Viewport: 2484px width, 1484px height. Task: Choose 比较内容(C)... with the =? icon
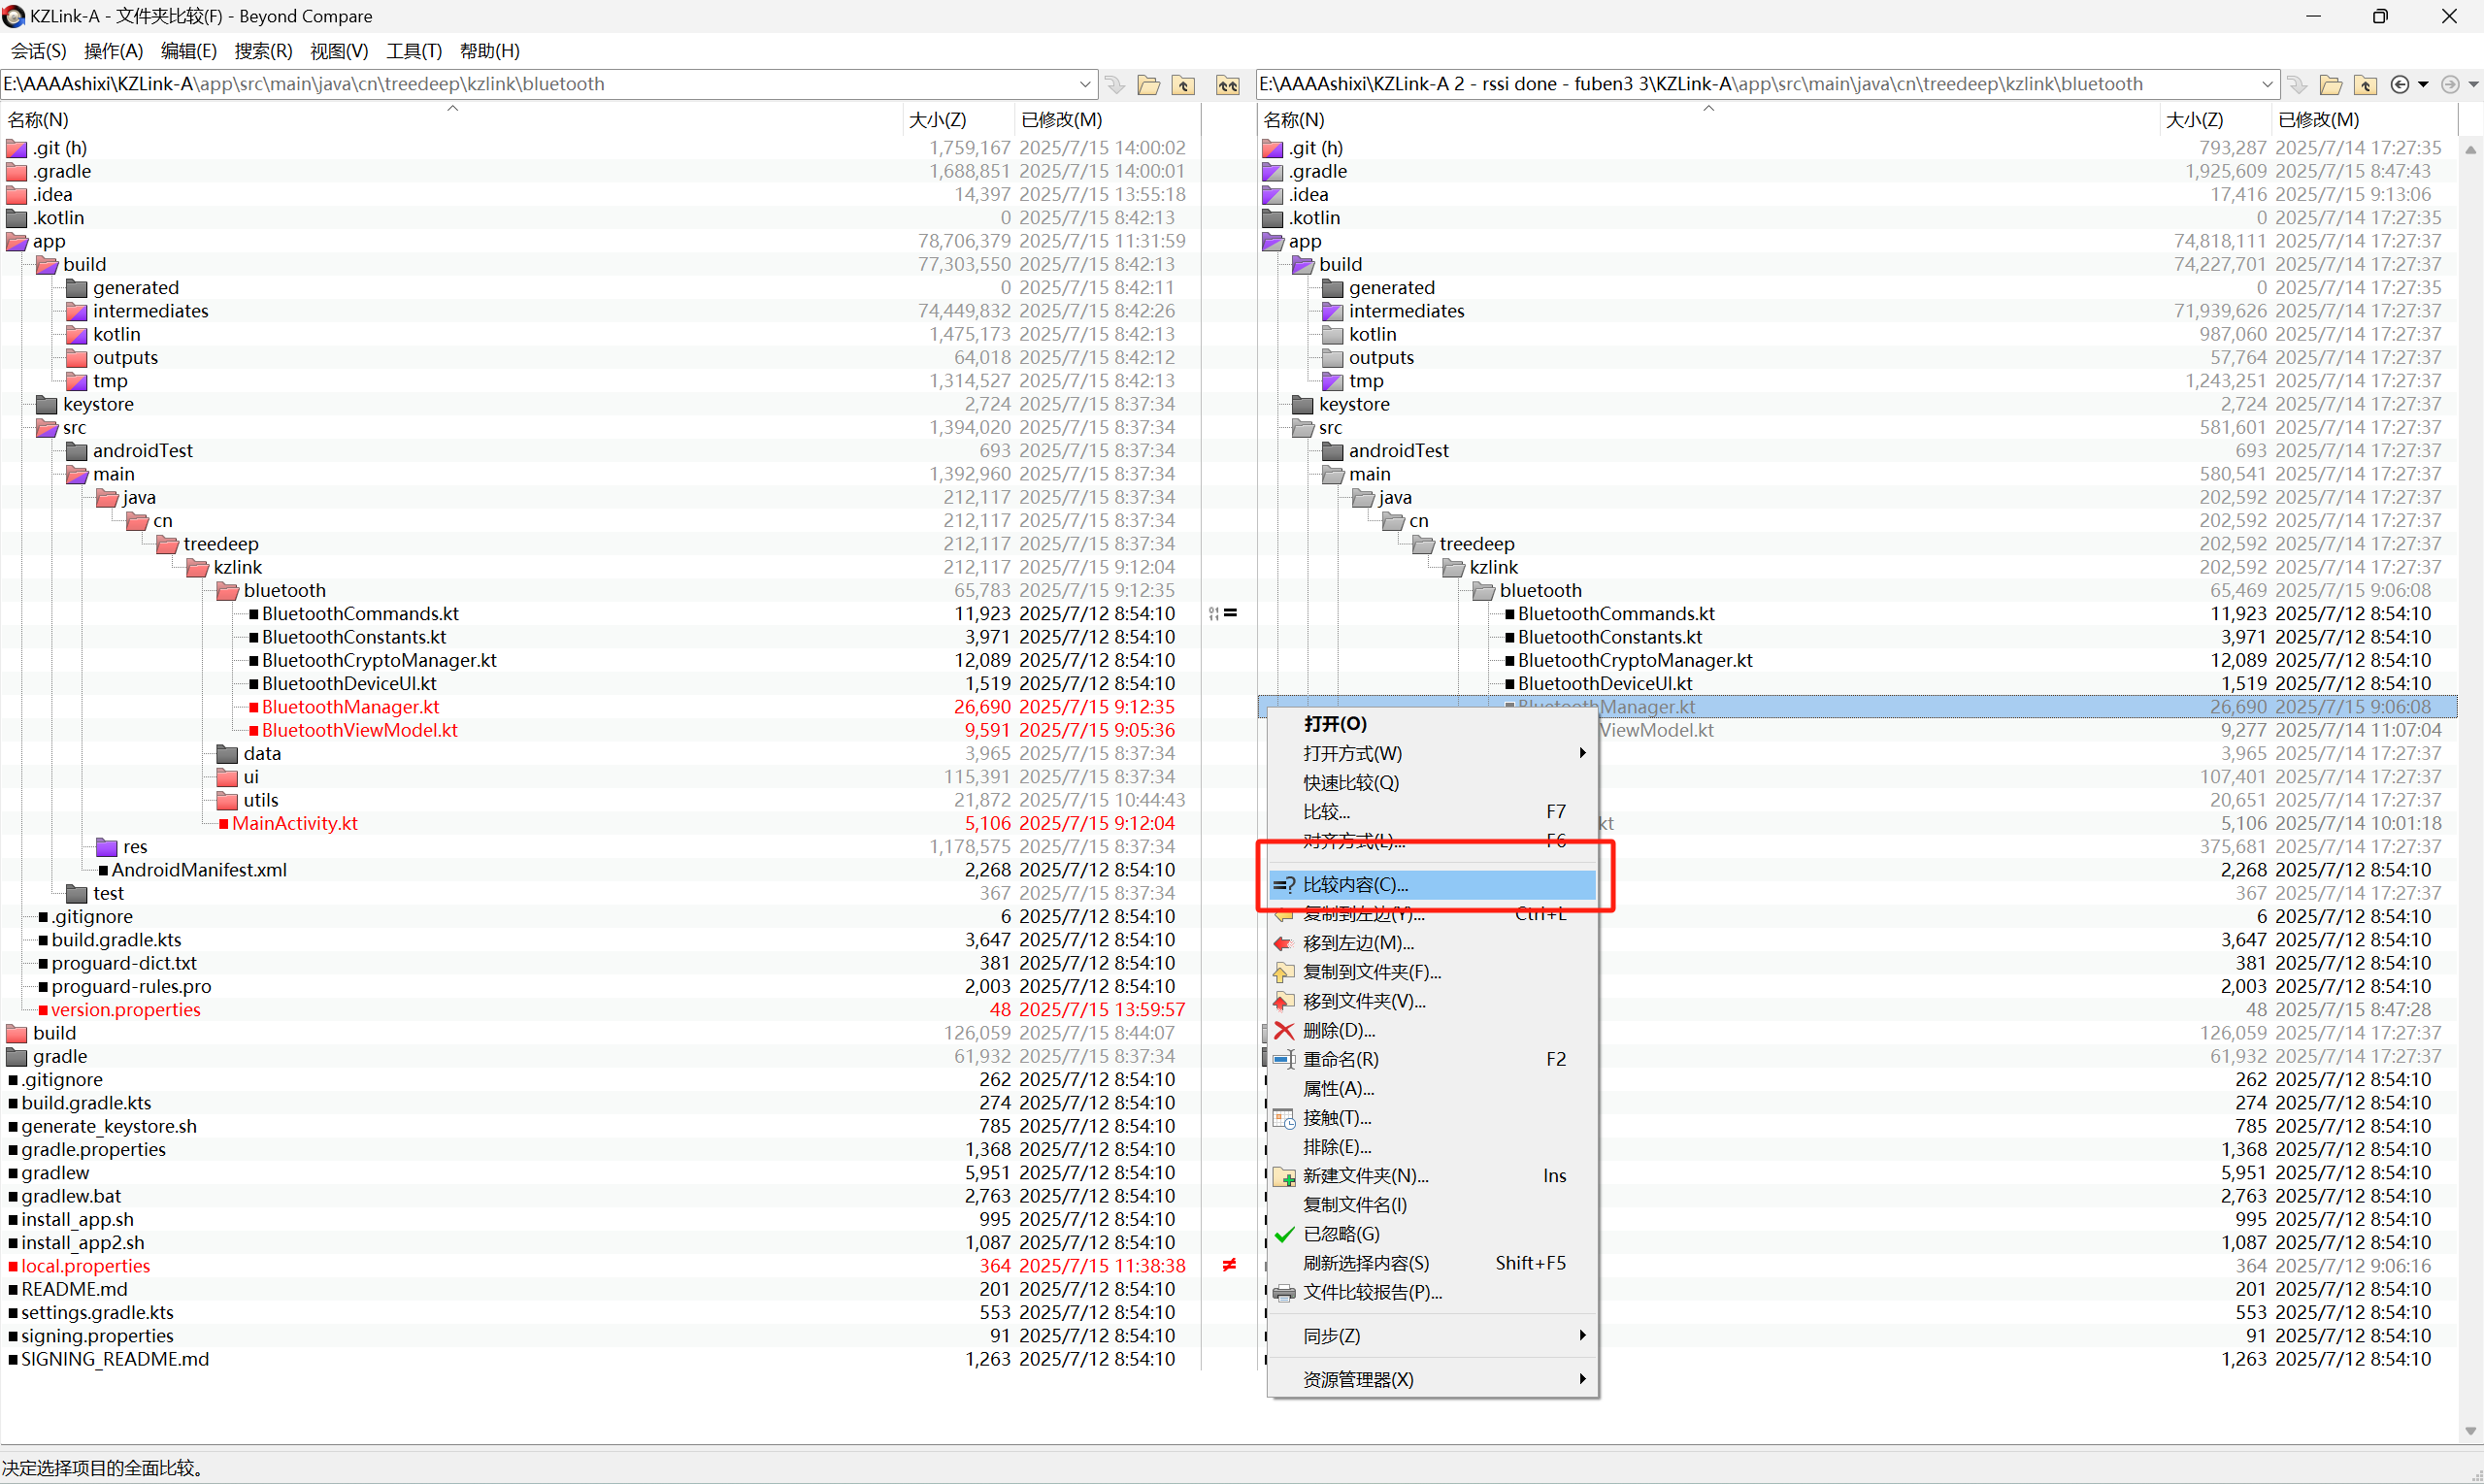(1431, 884)
